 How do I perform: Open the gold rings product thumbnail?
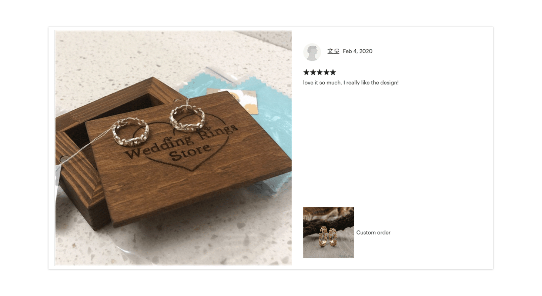tap(328, 232)
